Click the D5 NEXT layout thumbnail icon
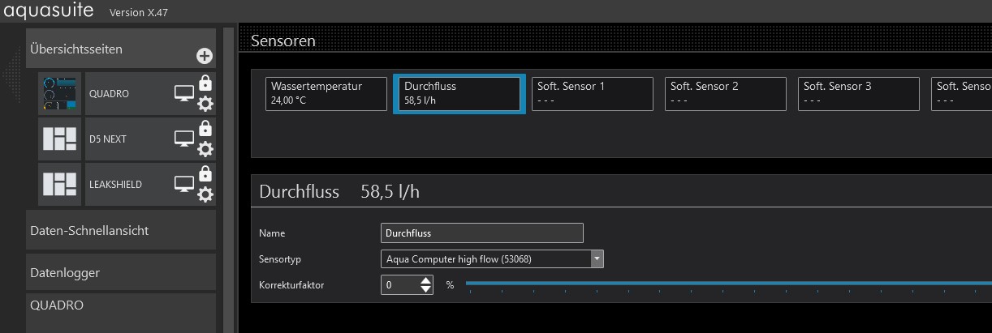 (61, 139)
